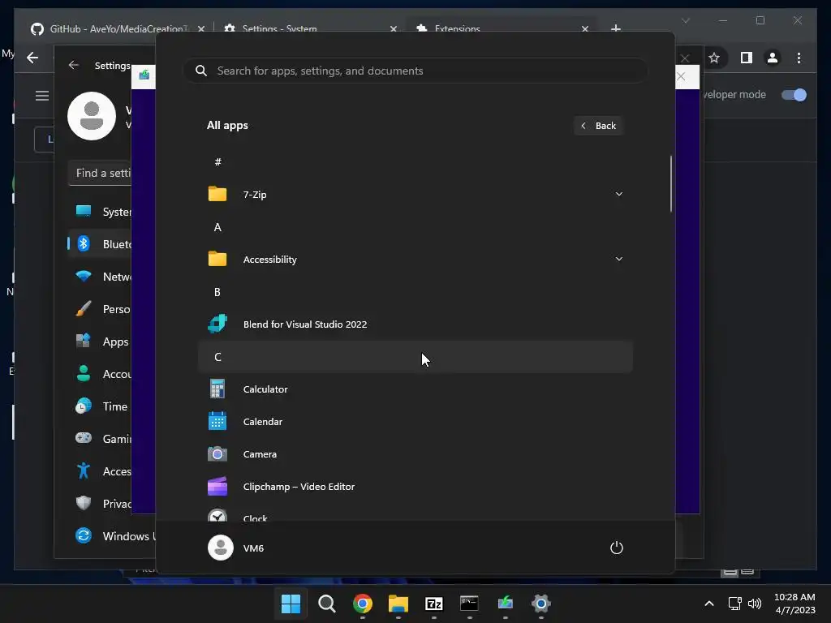Open the 7-Zip folder in All apps

pos(415,195)
